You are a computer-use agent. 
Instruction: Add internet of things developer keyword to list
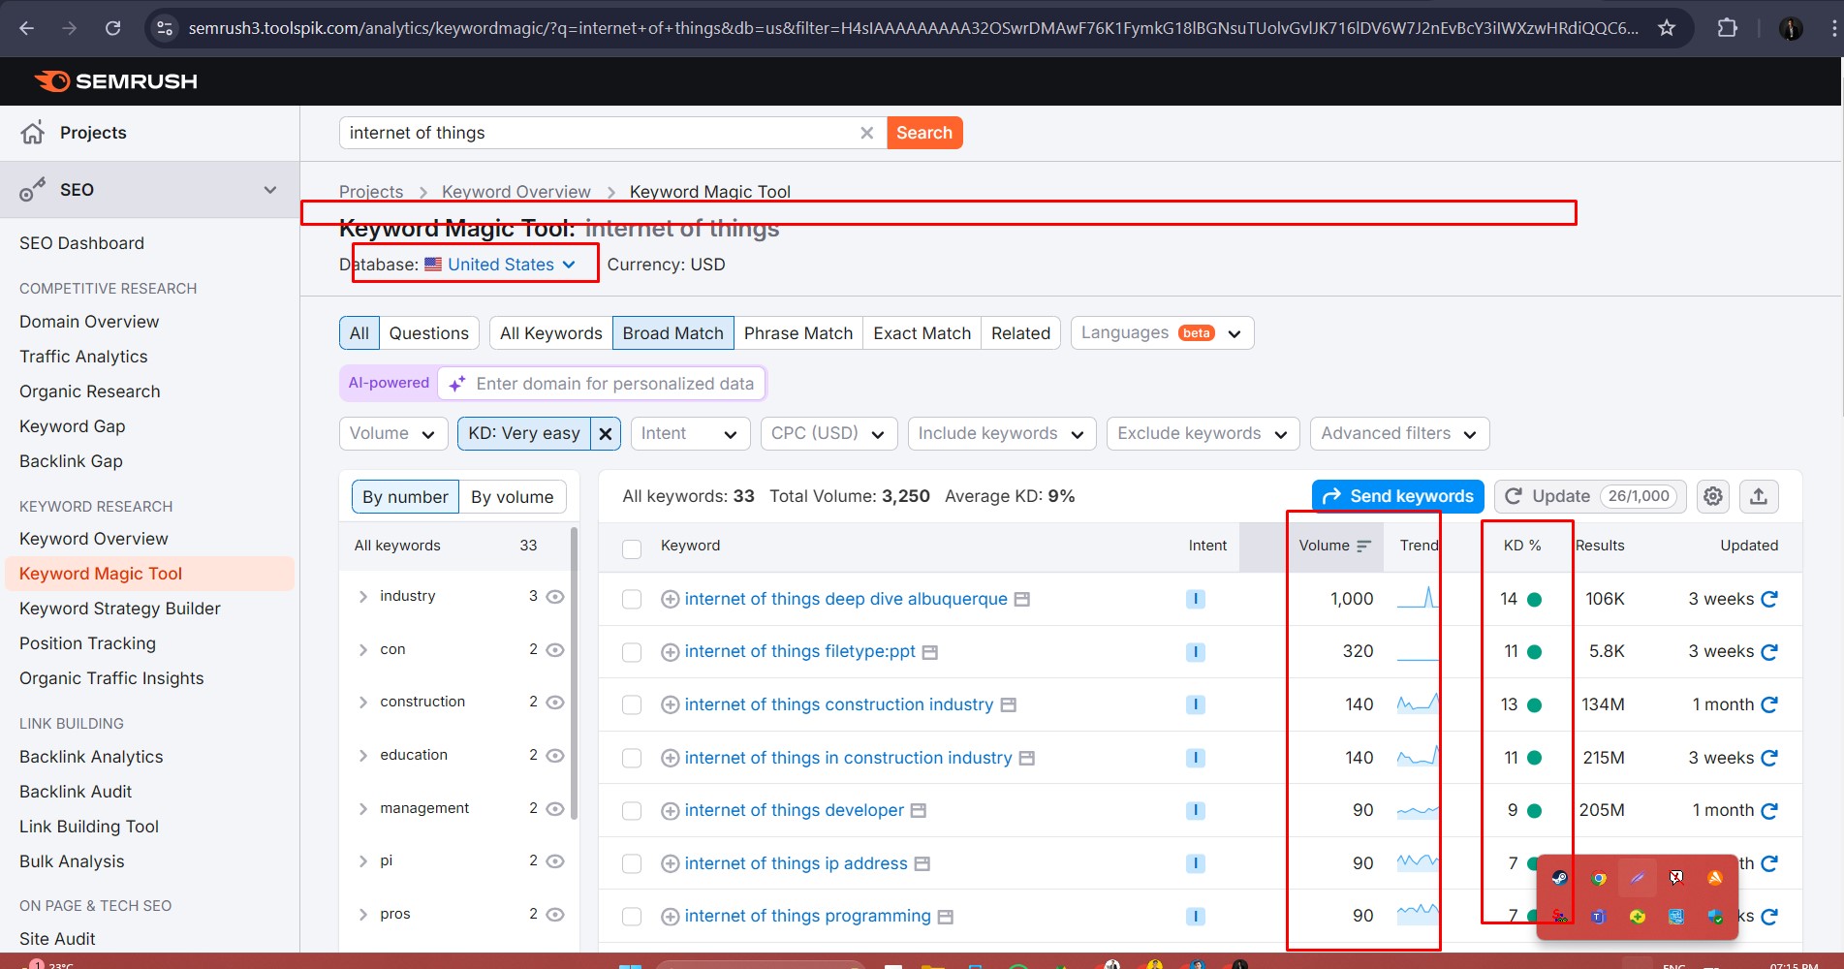click(670, 811)
